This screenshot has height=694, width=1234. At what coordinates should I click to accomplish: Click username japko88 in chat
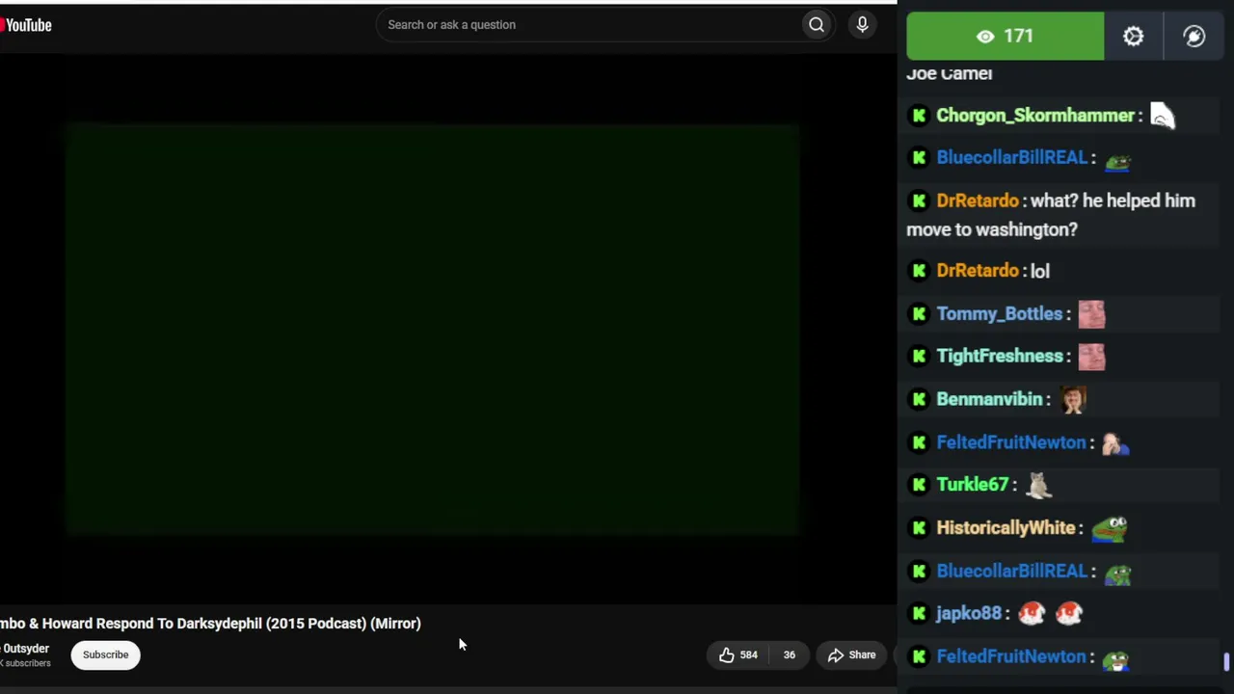click(x=969, y=613)
